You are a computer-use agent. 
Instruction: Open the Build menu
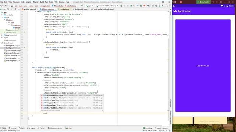click(x=42, y=2)
